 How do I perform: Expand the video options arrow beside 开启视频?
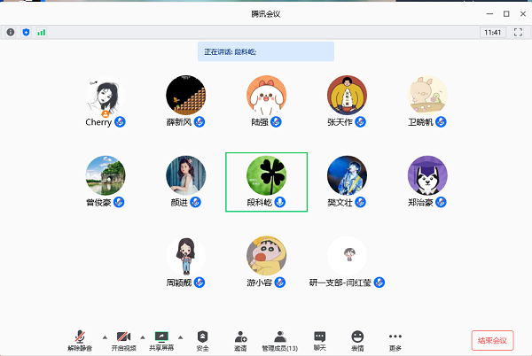(x=143, y=337)
